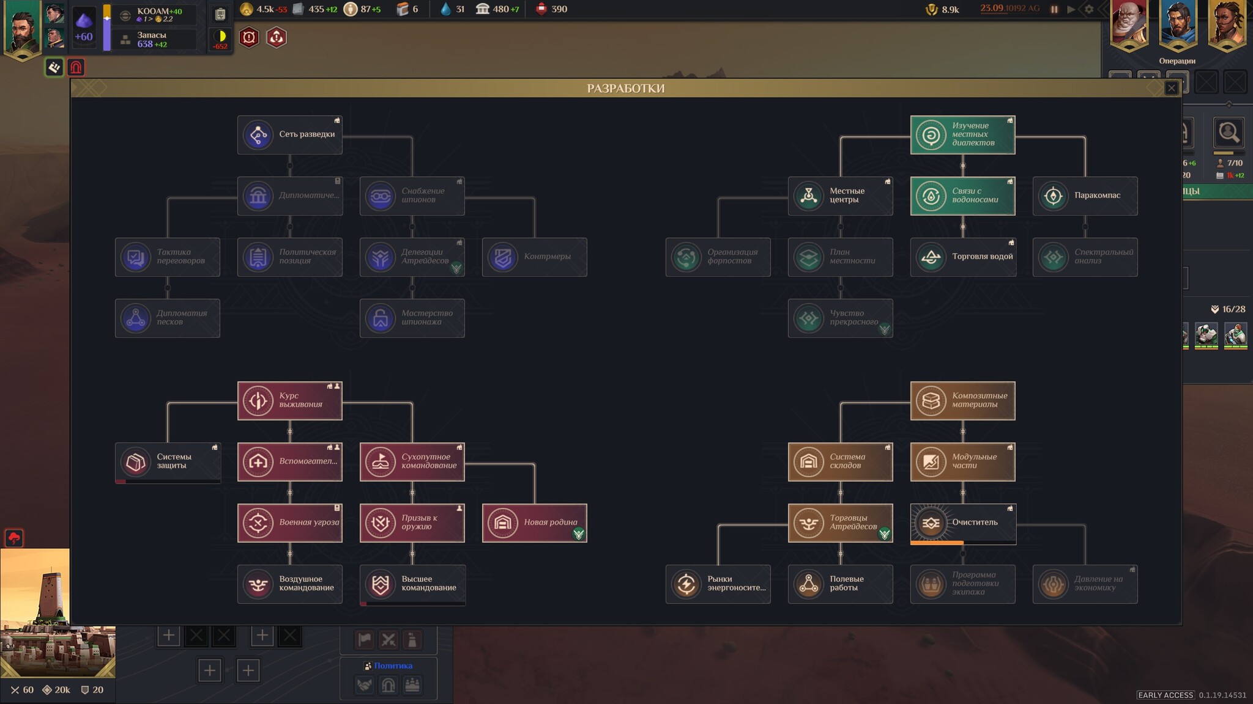Choose Призыв к оружию node

(x=412, y=522)
